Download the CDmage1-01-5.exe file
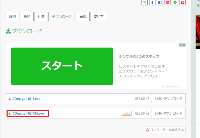Viewport: 200px width, 138px height. (26, 99)
